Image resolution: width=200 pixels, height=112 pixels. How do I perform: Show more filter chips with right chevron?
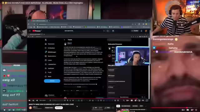(146, 106)
